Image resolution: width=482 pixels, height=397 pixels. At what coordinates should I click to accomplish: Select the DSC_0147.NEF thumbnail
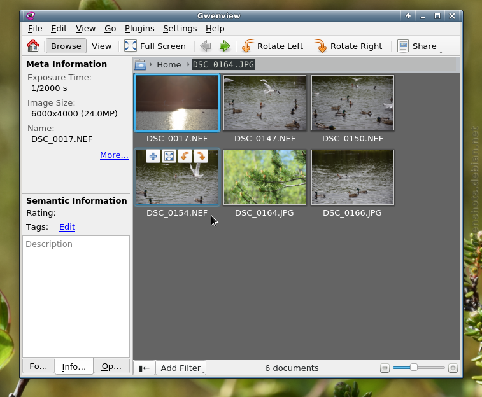pyautogui.click(x=265, y=102)
